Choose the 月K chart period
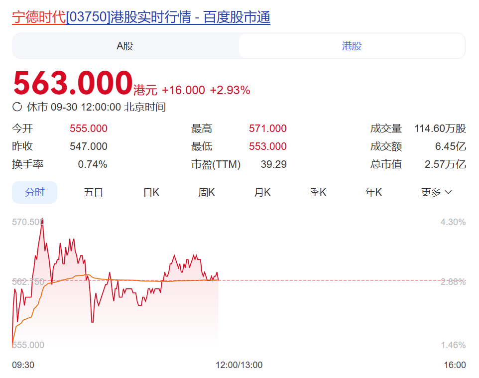 click(x=262, y=192)
